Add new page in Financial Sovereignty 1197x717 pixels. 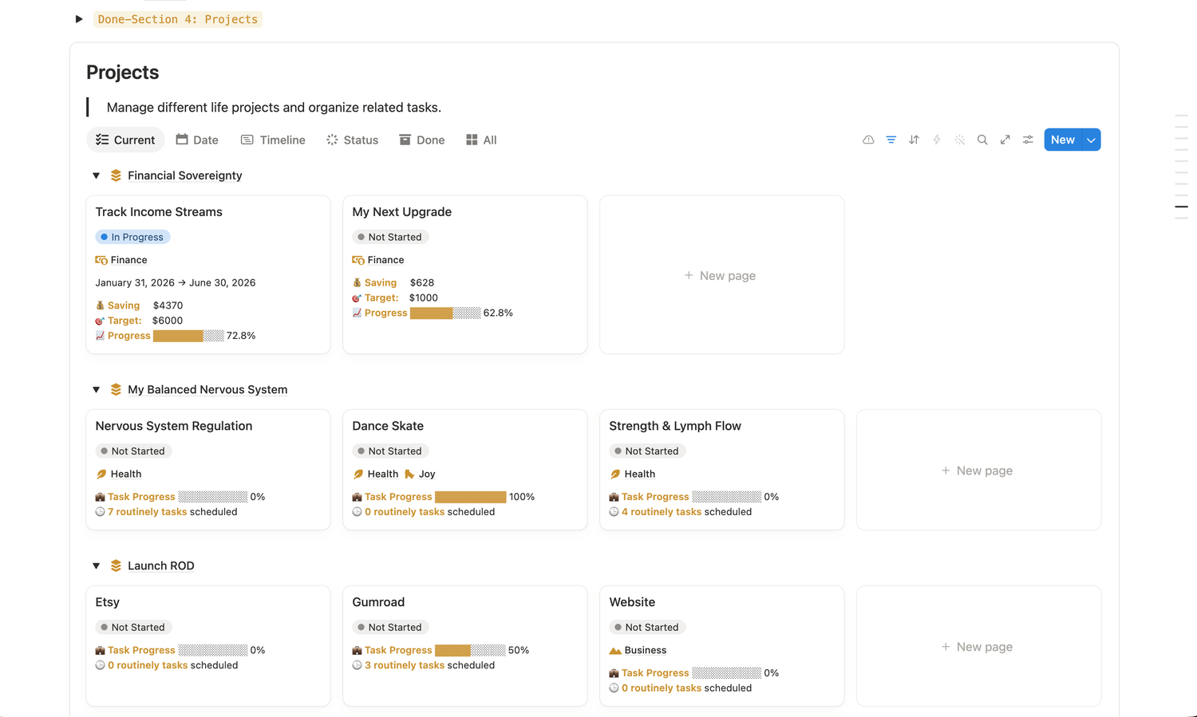click(x=721, y=275)
